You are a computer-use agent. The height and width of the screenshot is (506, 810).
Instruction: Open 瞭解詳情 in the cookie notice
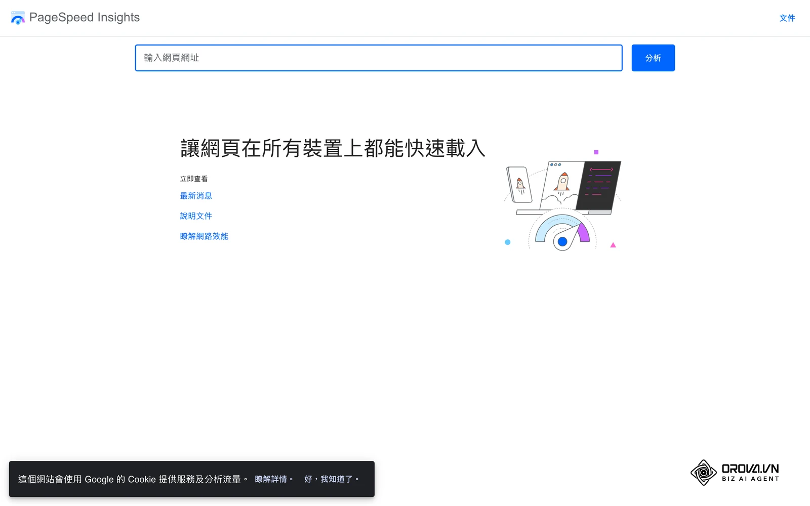(x=274, y=479)
